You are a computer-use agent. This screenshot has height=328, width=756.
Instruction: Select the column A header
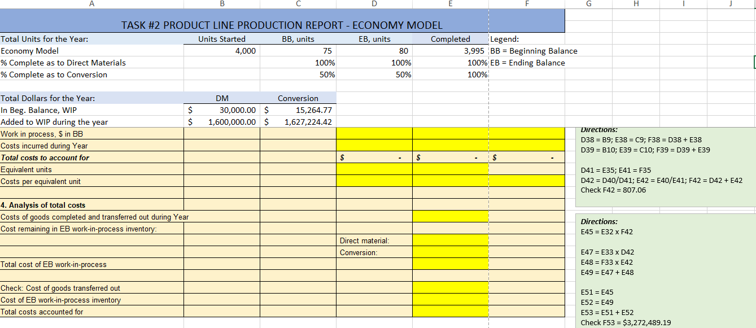click(x=91, y=4)
